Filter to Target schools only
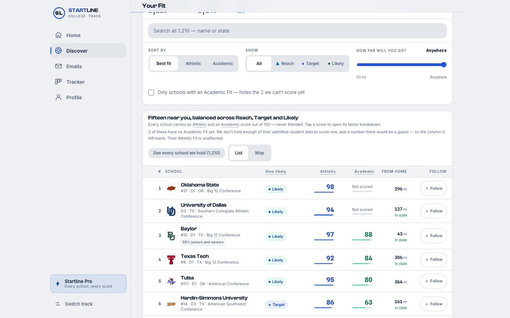The width and height of the screenshot is (510, 318). tap(310, 64)
